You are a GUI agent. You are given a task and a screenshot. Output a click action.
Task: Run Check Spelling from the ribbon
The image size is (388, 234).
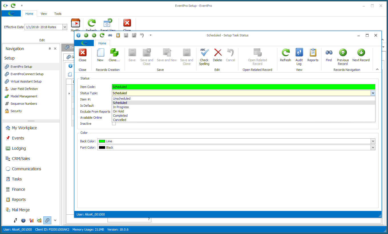[x=204, y=53]
